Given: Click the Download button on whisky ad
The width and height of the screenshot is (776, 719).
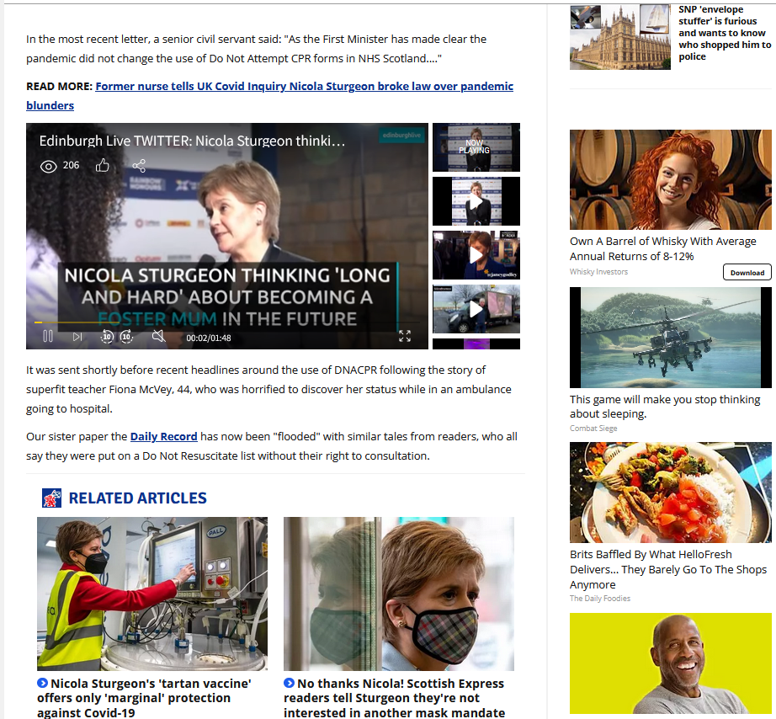Looking at the screenshot, I should pos(747,272).
